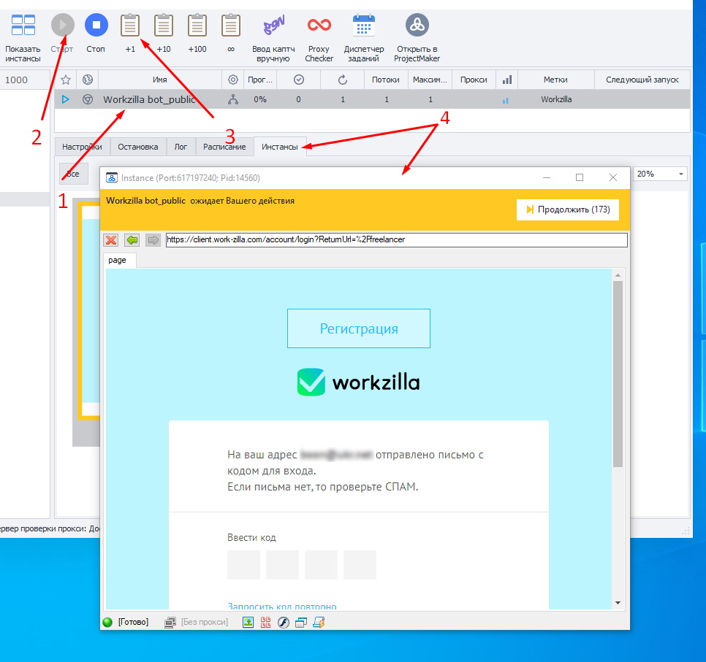Click the checkmark completed column header
The height and width of the screenshot is (662, 706).
point(298,80)
